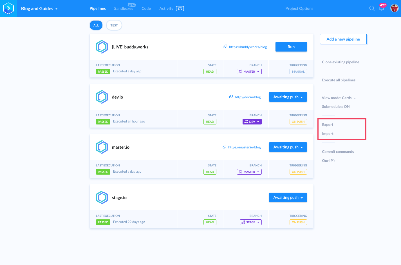Screen dimensions: 401x265
Task: Click the [LIVE] buddy.works pipeline title
Action: point(130,47)
